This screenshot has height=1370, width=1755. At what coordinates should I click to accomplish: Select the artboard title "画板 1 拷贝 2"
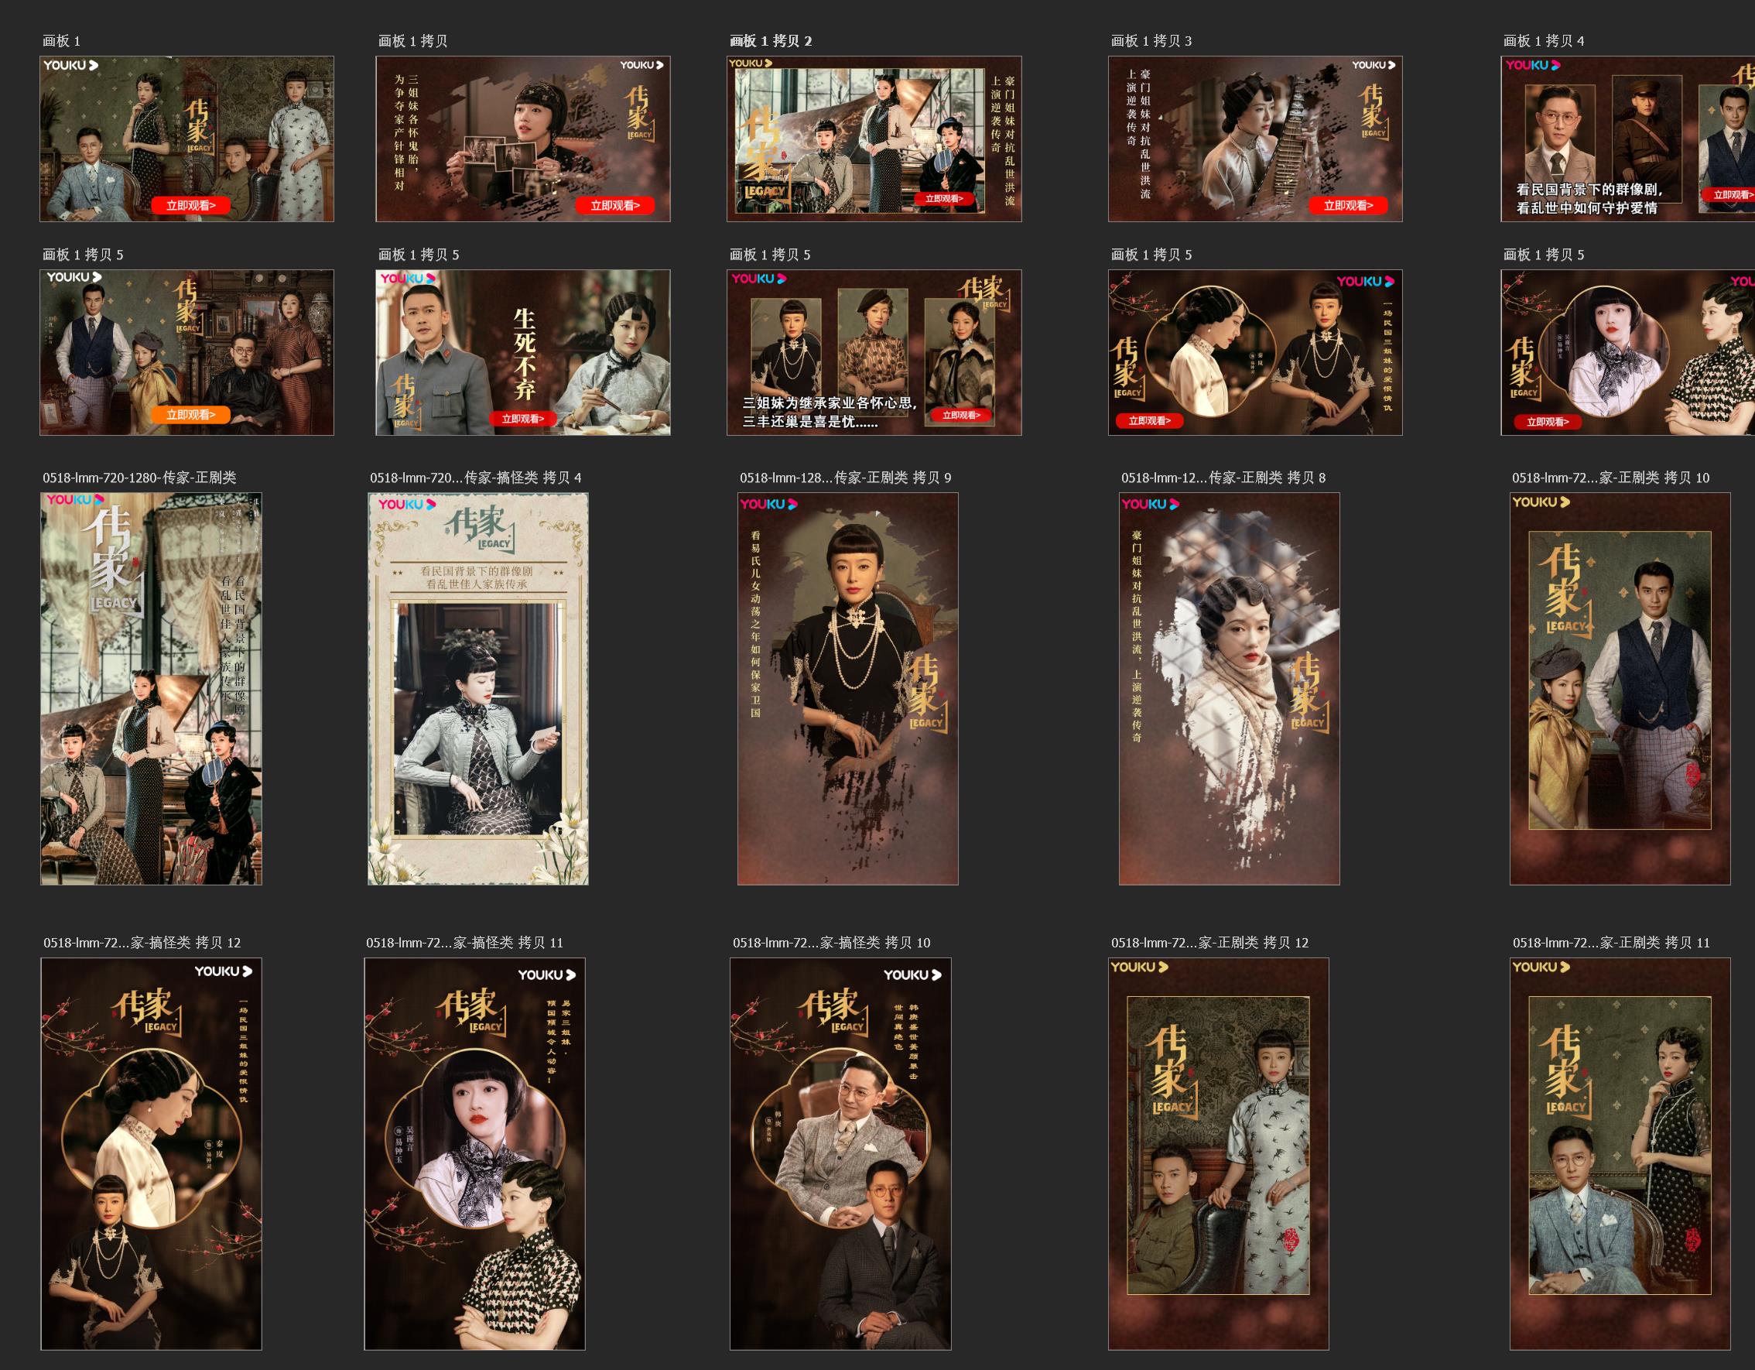click(771, 41)
